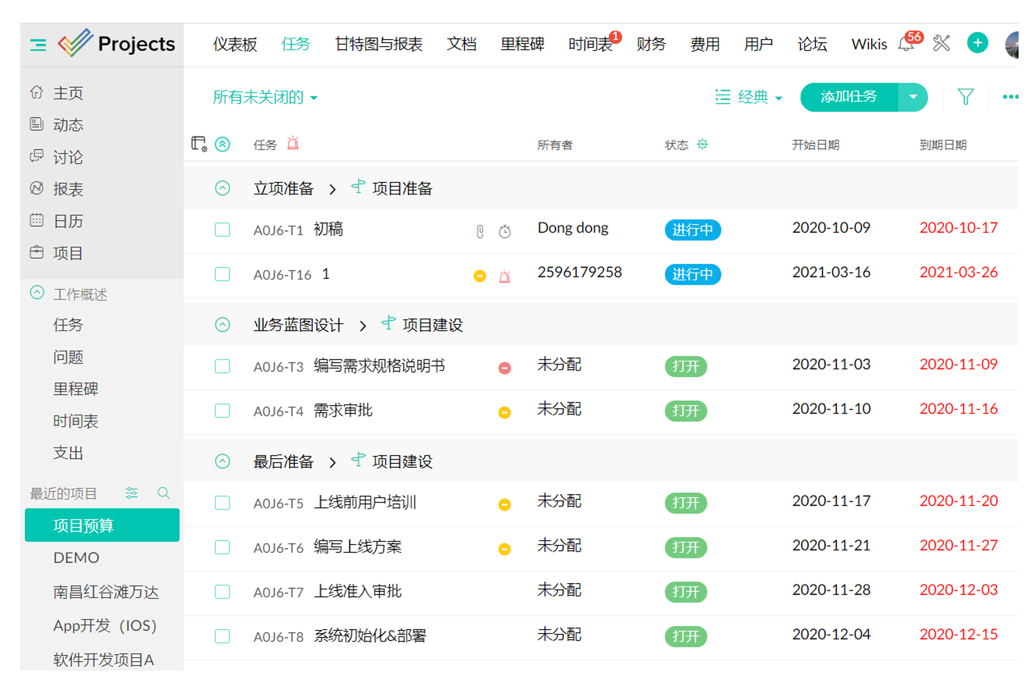
Task: Select checkbox for 编写需求规格说明书 task
Action: (x=222, y=366)
